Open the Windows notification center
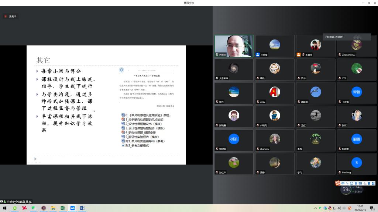This screenshot has width=378, height=212. coord(372,208)
